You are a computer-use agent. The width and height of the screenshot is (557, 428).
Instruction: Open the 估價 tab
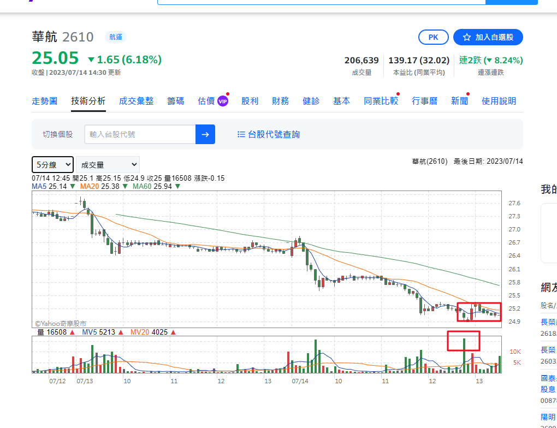206,101
